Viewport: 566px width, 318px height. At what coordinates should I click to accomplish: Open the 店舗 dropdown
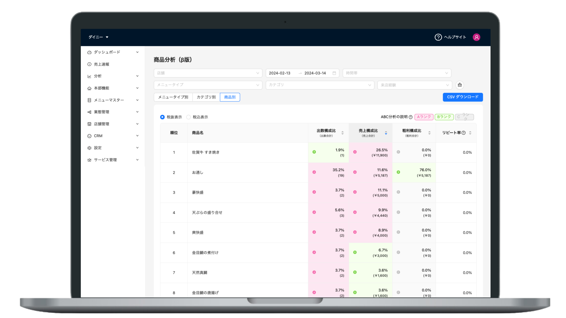[208, 73]
